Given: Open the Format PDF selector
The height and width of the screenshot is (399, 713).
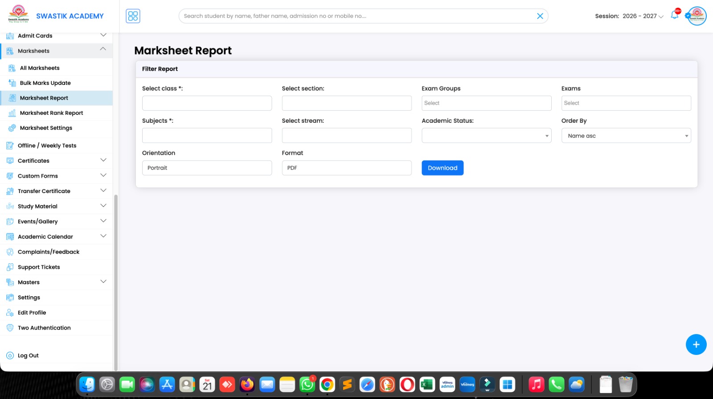Looking at the screenshot, I should pyautogui.click(x=347, y=168).
